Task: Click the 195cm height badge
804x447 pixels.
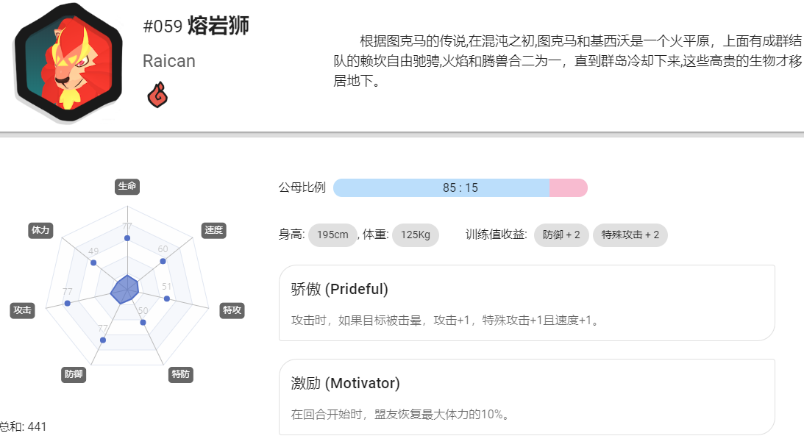Action: click(332, 235)
